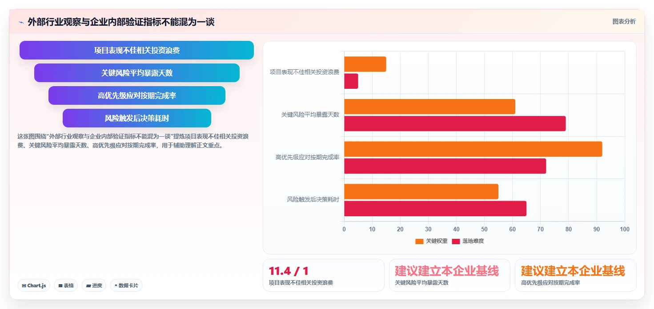Click chart axis label 风险触发后决策耗时
Image resolution: width=654 pixels, height=309 pixels.
click(x=313, y=200)
